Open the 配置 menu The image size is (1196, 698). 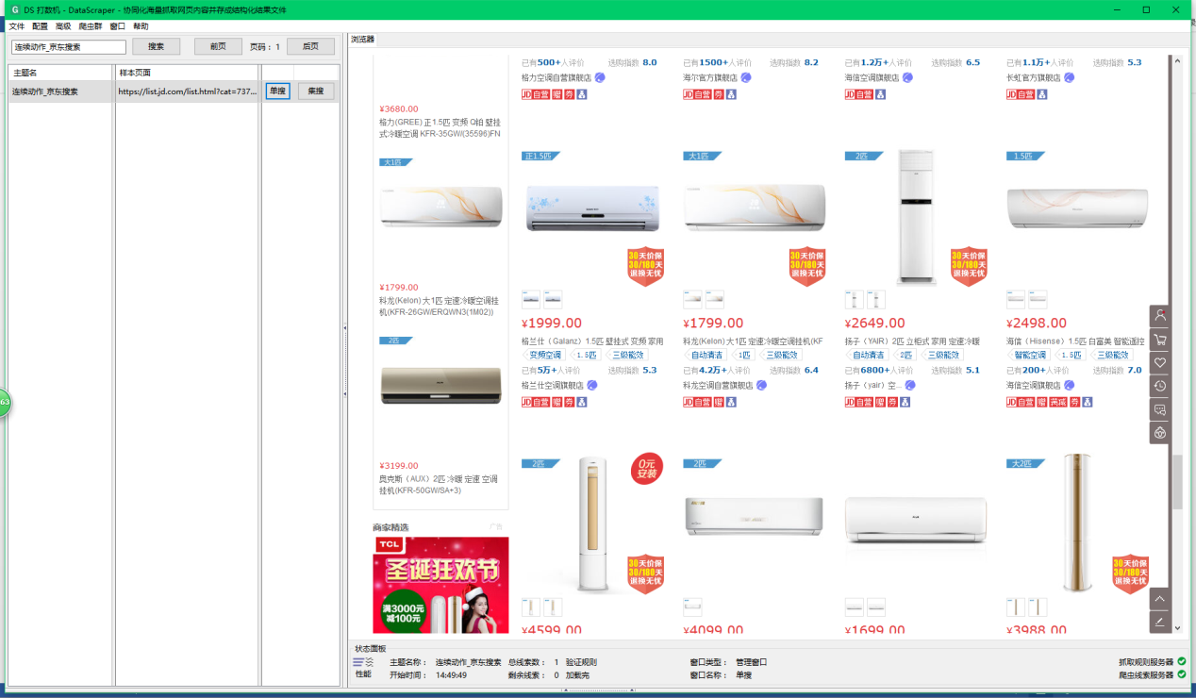[41, 26]
